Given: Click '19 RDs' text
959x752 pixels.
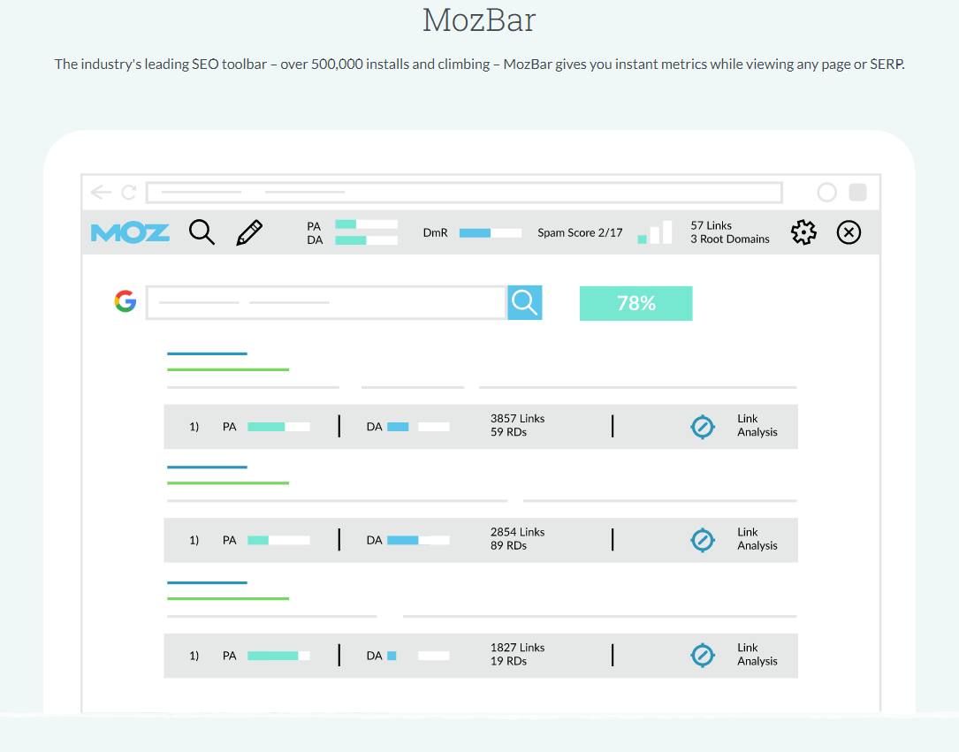Looking at the screenshot, I should click(x=508, y=662).
